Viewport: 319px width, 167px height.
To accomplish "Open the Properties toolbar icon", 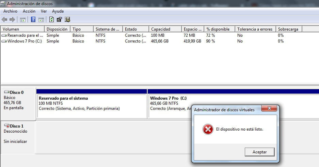I will tap(59, 19).
